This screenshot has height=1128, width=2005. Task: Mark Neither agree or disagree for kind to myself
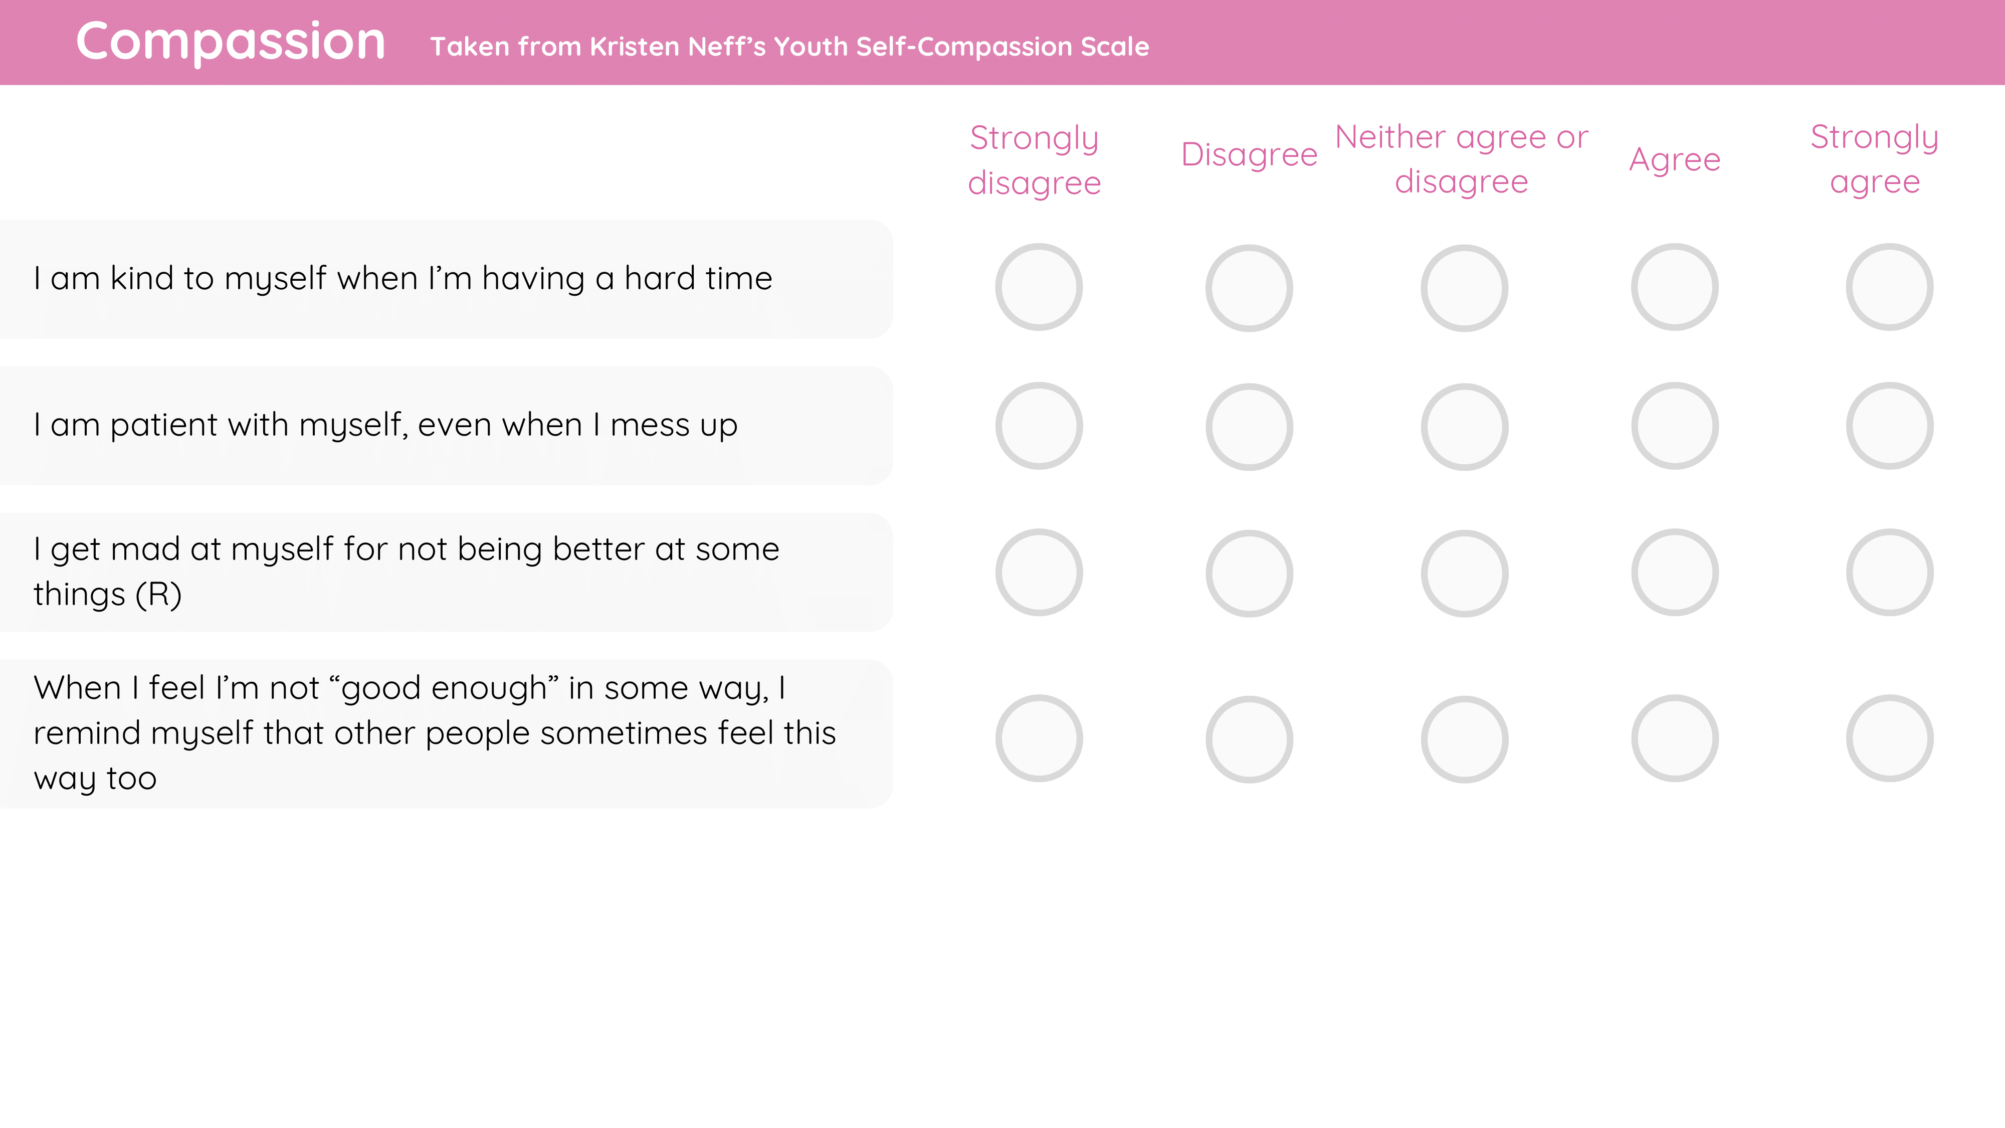tap(1464, 288)
